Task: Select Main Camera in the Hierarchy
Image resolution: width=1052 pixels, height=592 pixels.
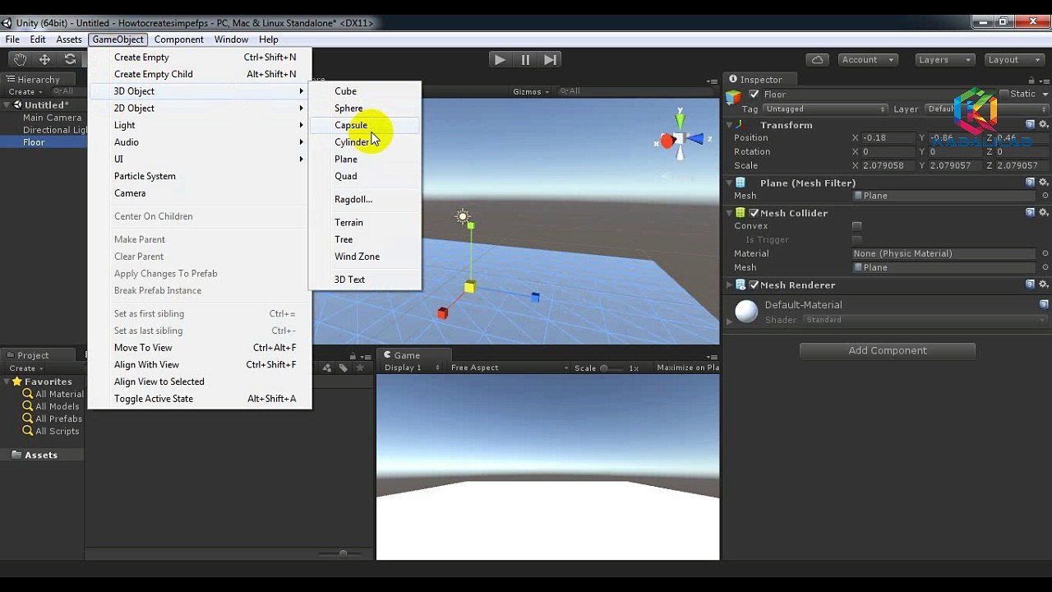Action: 52,118
